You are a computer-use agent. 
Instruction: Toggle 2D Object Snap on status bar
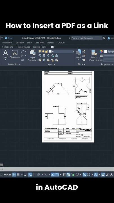coord(57,175)
